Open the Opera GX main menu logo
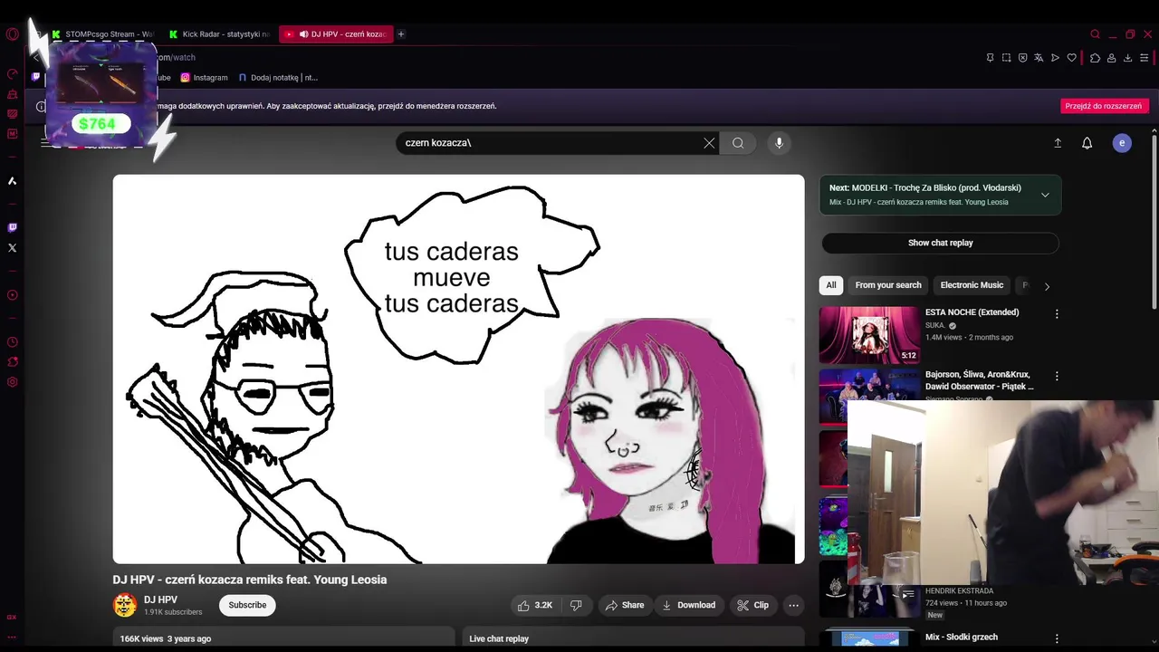This screenshot has height=652, width=1159. click(x=12, y=34)
